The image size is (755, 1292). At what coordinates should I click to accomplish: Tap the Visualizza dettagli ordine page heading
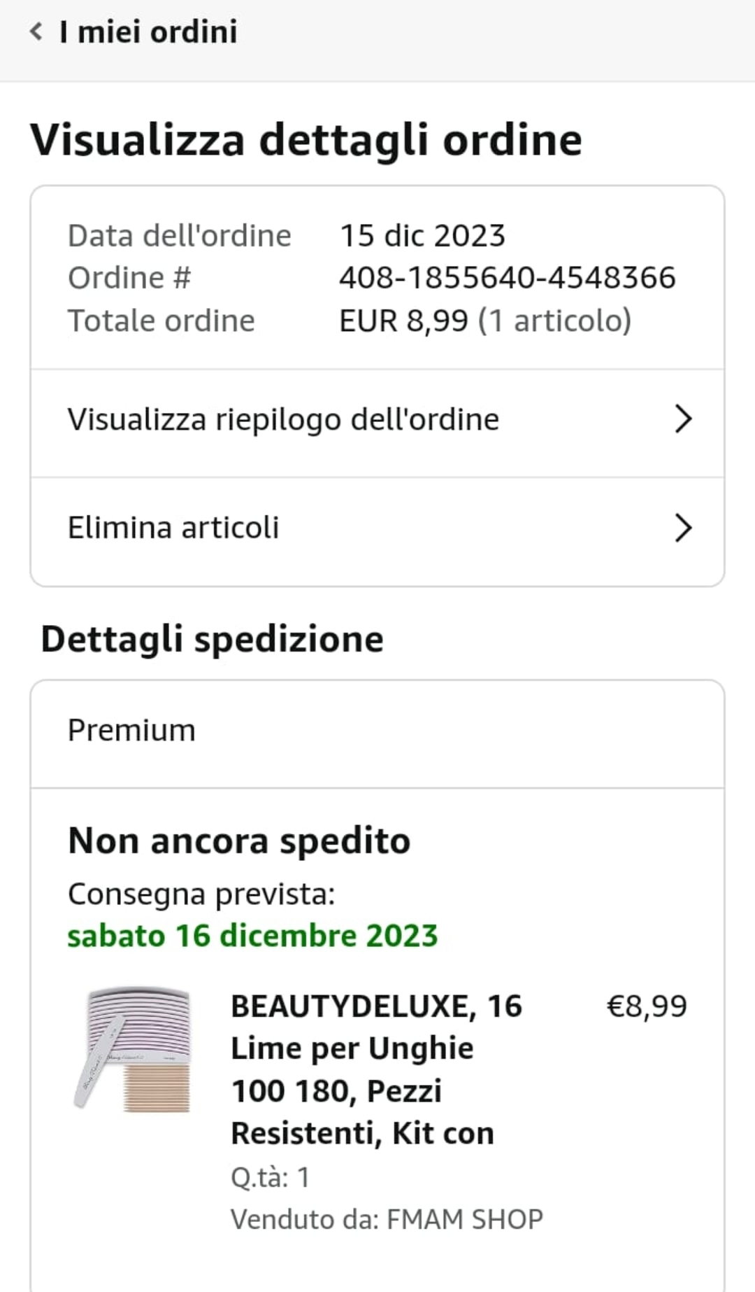point(305,139)
